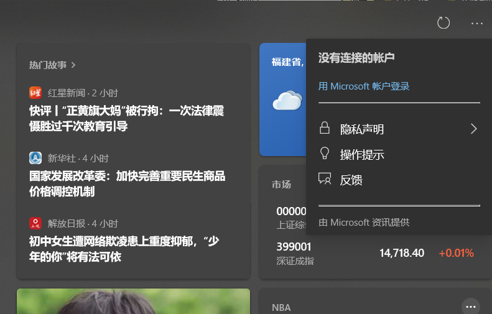Click the cloudy weather icon
Screen dimensions: 492x314
click(287, 100)
